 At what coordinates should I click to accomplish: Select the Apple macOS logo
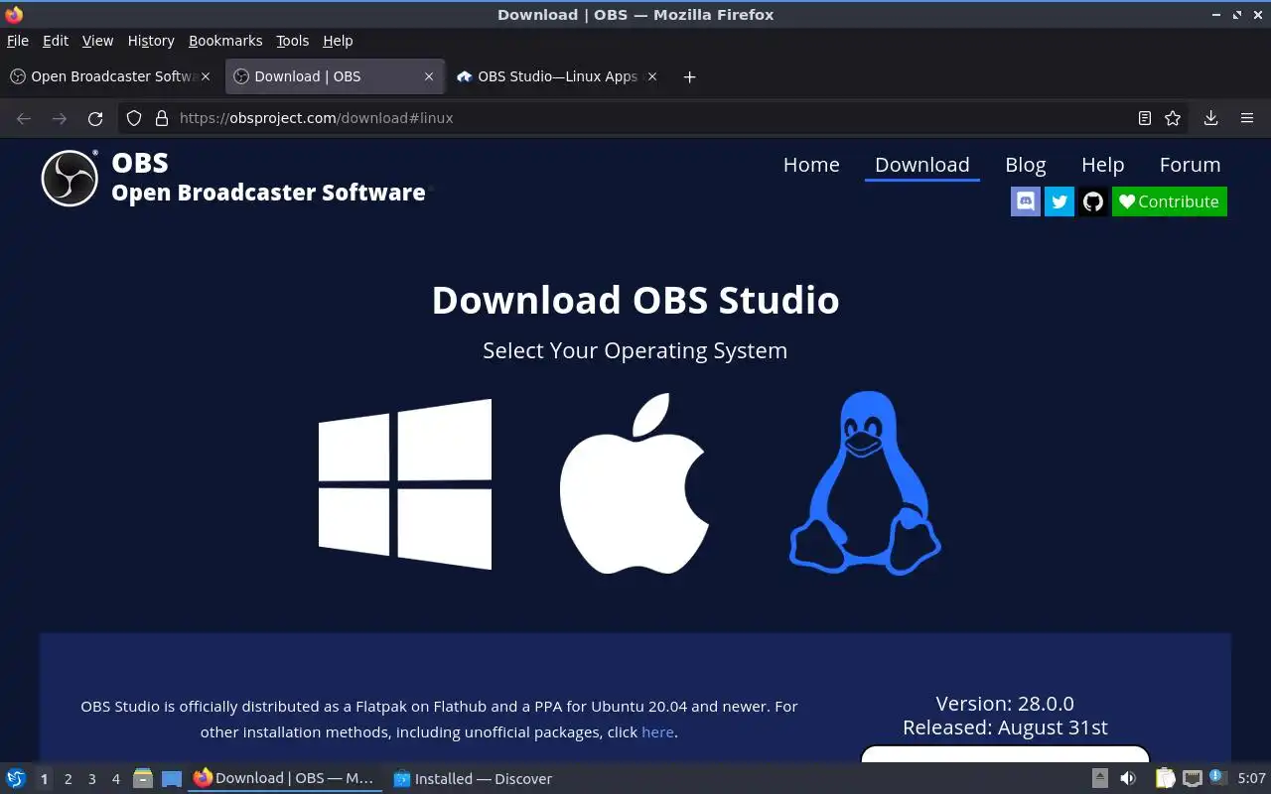[635, 483]
